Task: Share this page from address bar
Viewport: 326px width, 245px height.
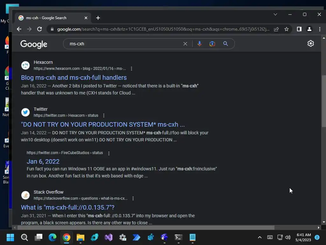Action: pos(276,29)
